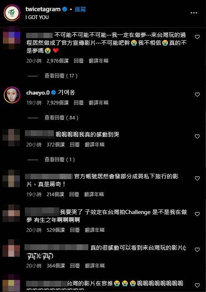206x292 pixels.
Task: Click chaeyo.0's blue verified badge
Action: pos(53,92)
